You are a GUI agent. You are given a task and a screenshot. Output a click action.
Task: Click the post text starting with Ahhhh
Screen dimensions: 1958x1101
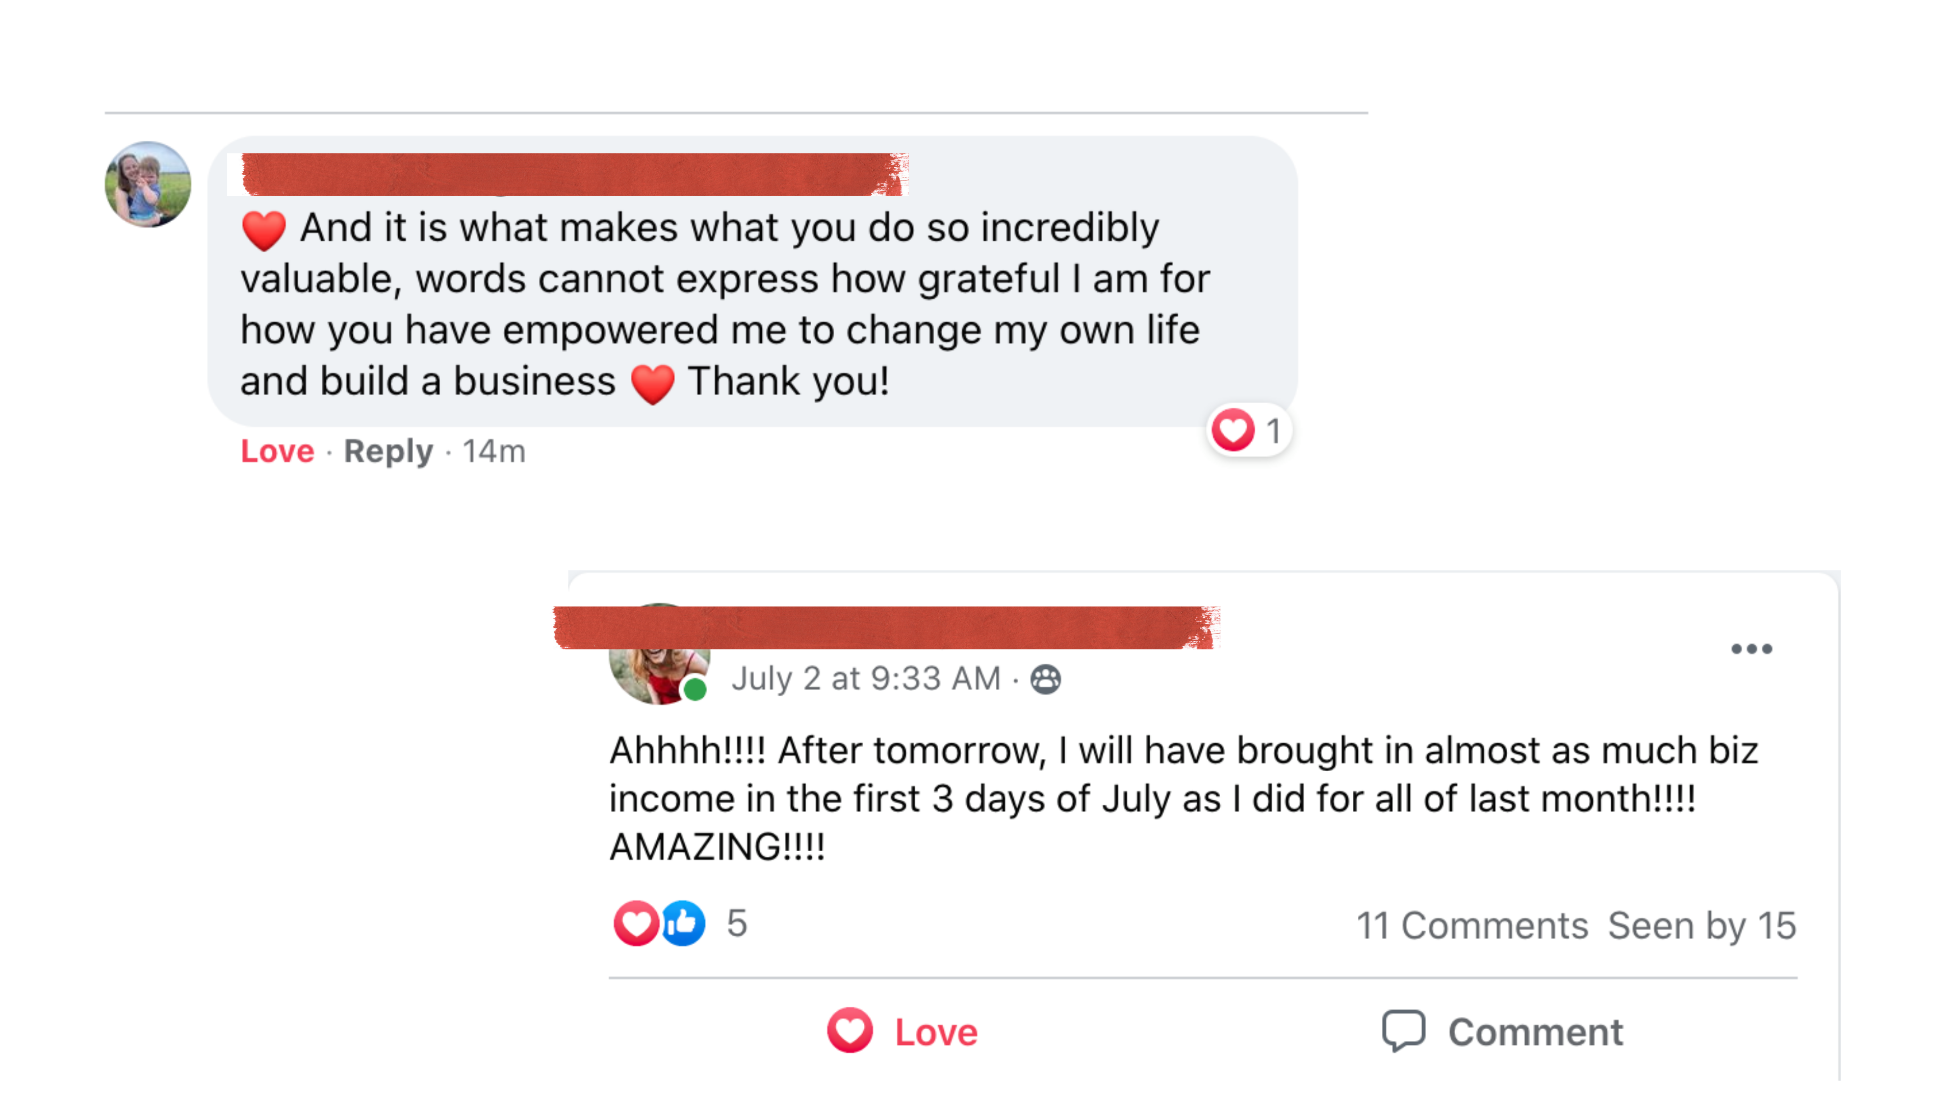click(x=1183, y=798)
